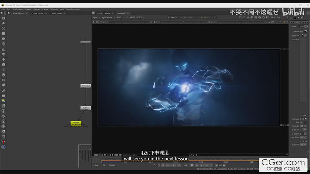Image resolution: width=310 pixels, height=174 pixels.
Task: Click the red plugin icon in toolbar
Action: [4, 142]
